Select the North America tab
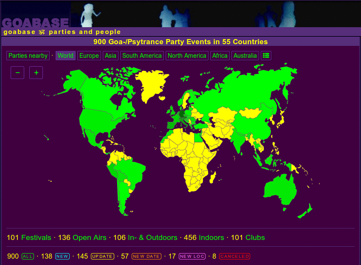361x265 pixels. coord(187,56)
